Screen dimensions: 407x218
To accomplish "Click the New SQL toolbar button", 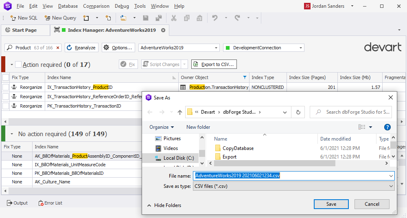I will pyautogui.click(x=24, y=18).
